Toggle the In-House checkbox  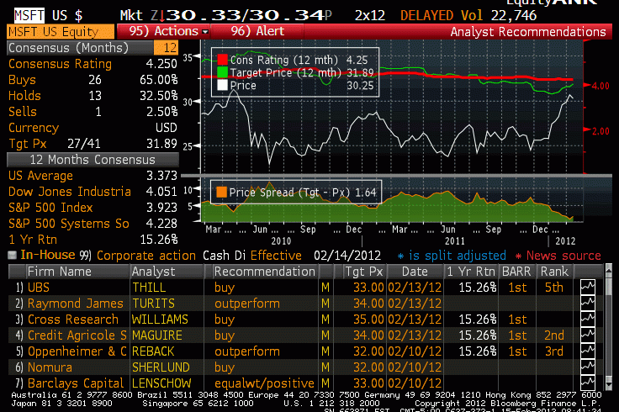pos(12,255)
